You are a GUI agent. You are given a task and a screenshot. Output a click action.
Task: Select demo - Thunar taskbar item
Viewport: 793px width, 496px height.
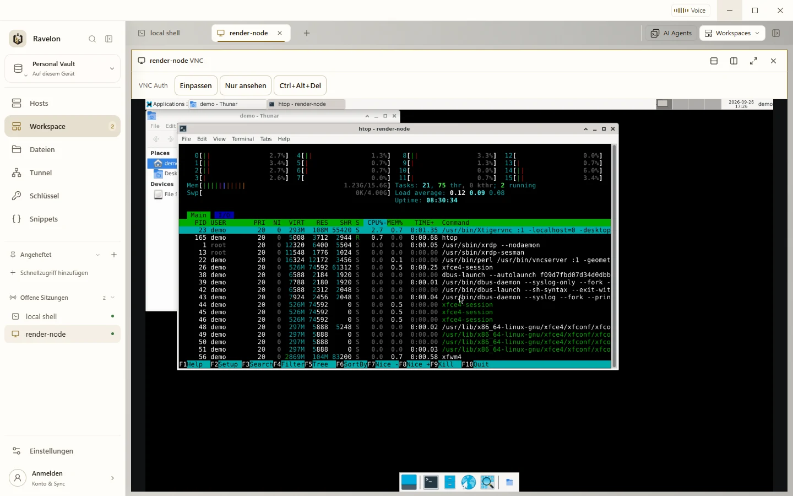click(226, 104)
